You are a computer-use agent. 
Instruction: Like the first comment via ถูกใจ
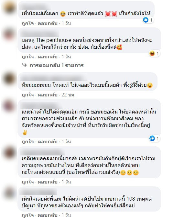(27, 23)
